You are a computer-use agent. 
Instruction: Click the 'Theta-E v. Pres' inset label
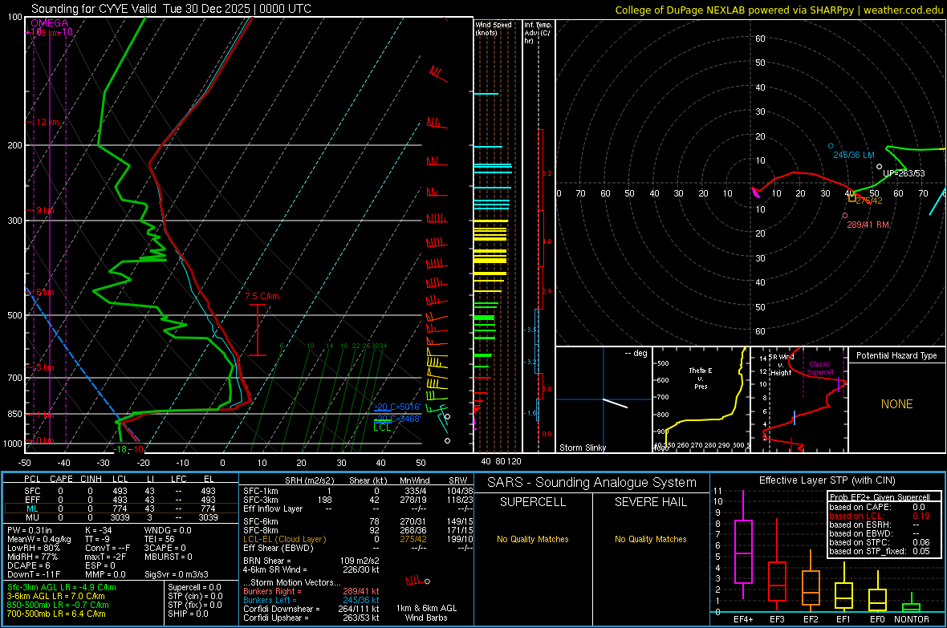(x=701, y=378)
